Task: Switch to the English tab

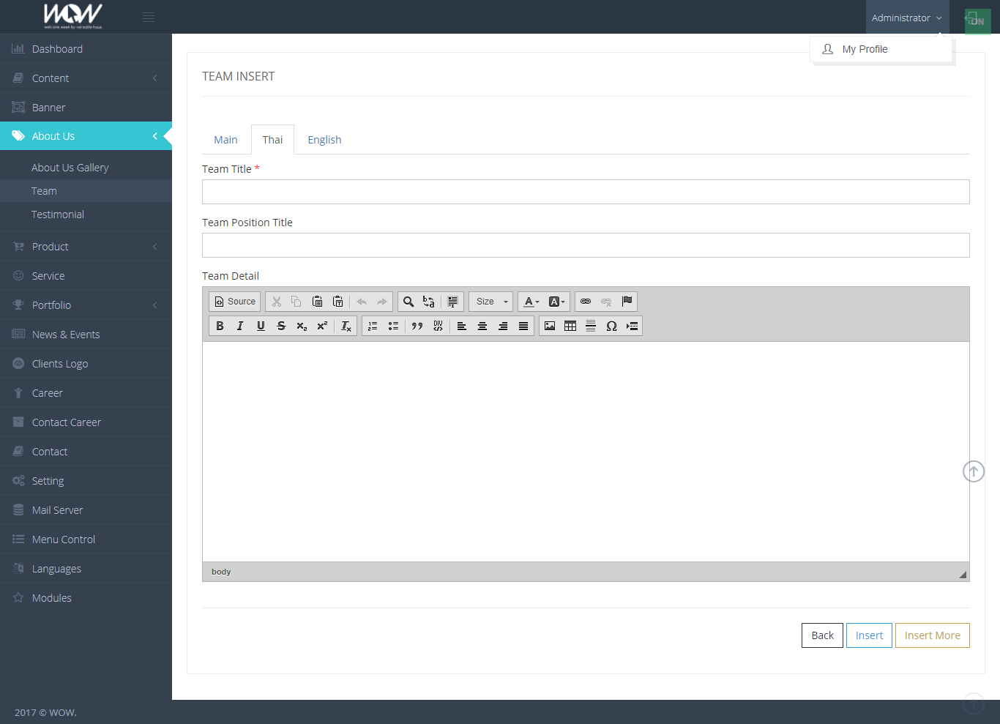Action: click(x=324, y=140)
